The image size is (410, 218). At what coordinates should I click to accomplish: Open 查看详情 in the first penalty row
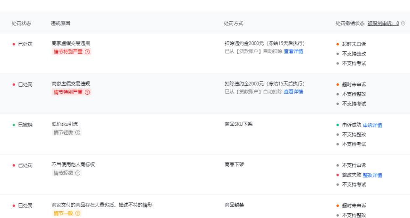tap(293, 51)
